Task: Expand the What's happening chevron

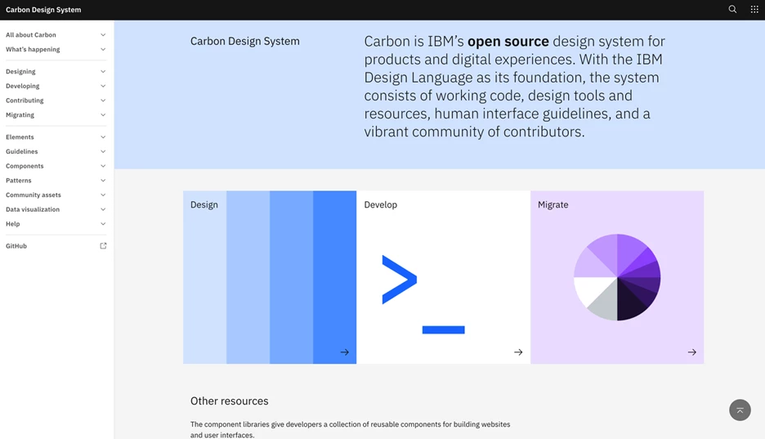Action: coord(103,49)
